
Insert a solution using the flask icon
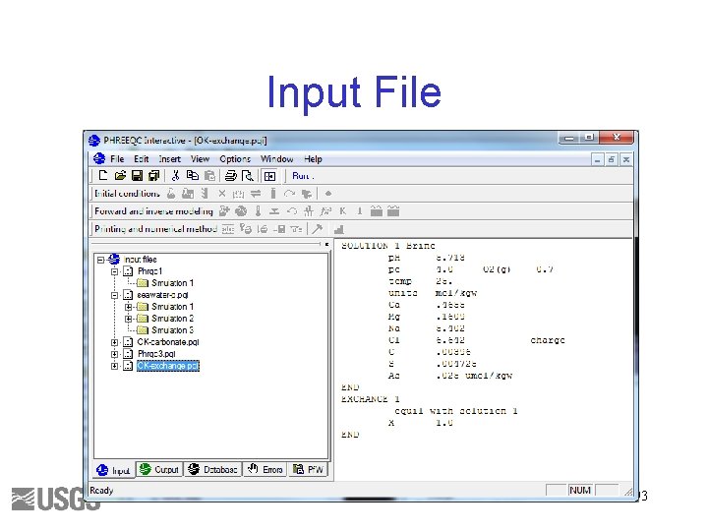point(171,194)
